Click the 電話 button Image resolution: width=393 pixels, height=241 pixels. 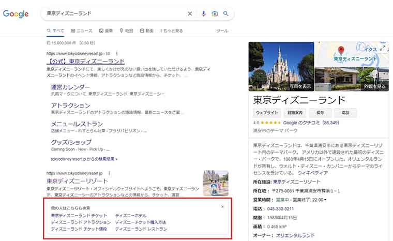(345, 113)
